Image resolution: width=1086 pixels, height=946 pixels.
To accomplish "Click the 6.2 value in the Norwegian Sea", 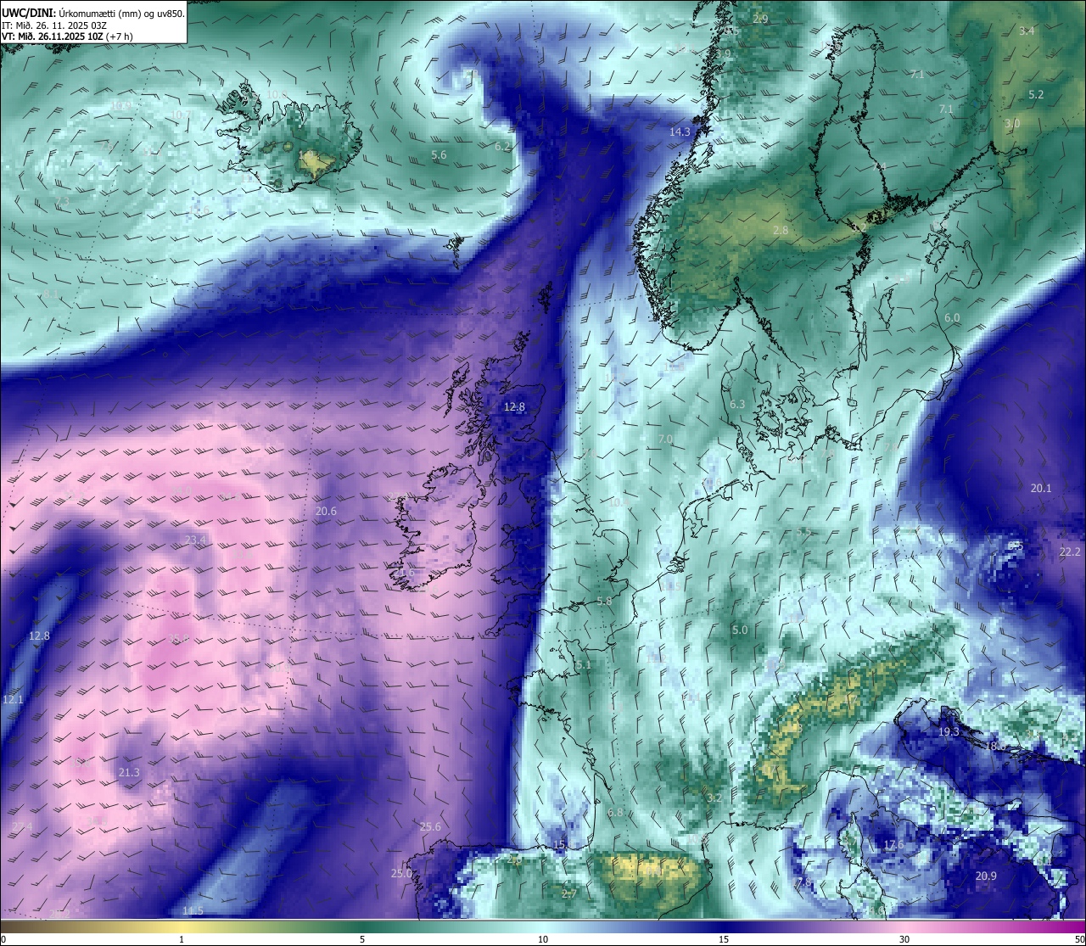I will point(502,147).
